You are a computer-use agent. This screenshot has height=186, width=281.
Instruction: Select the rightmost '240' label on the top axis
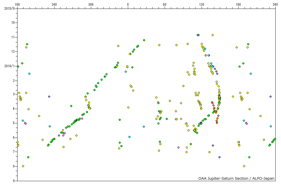275,5
